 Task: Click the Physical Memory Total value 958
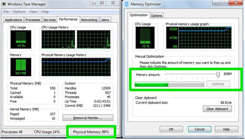tap(53, 88)
